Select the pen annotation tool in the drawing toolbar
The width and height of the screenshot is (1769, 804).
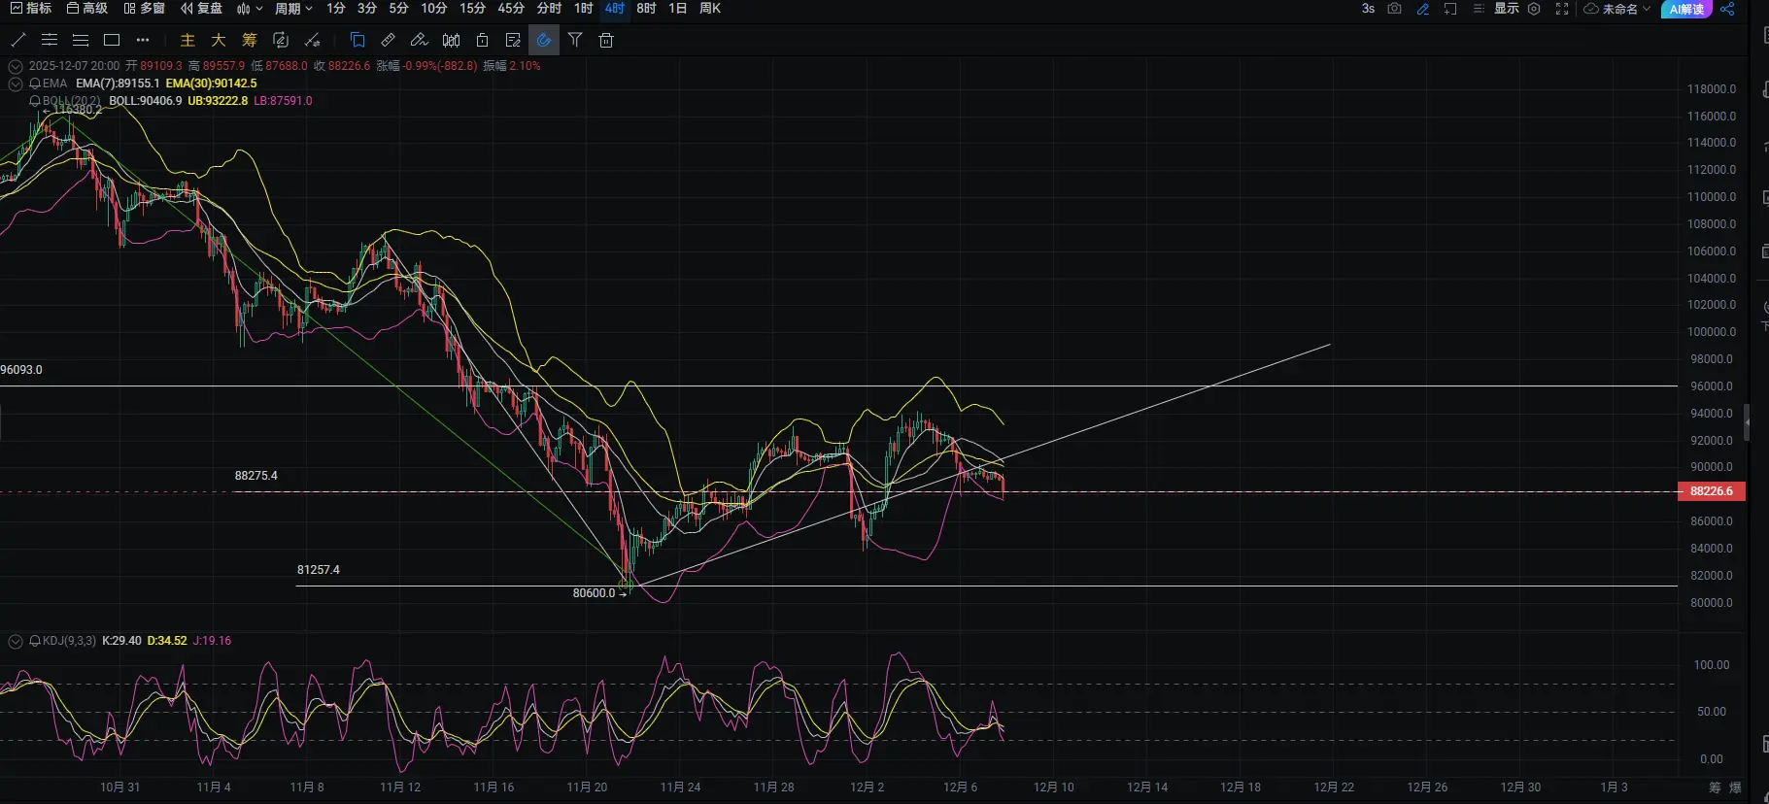[x=420, y=40]
